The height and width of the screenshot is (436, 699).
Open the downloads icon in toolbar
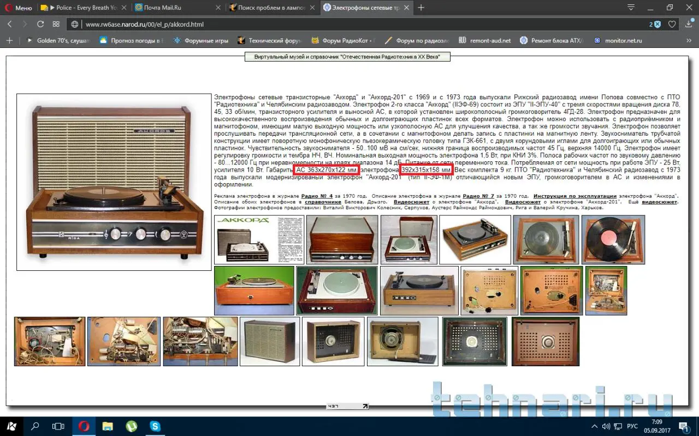coord(688,24)
